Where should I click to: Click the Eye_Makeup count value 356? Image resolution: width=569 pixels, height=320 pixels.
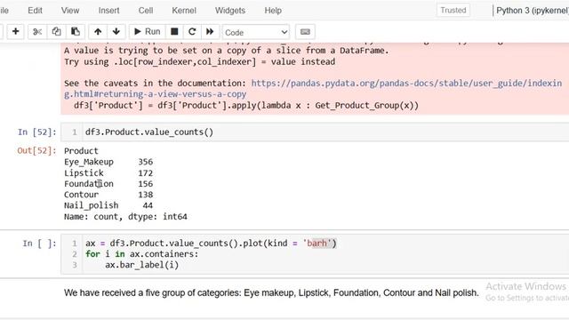point(146,162)
